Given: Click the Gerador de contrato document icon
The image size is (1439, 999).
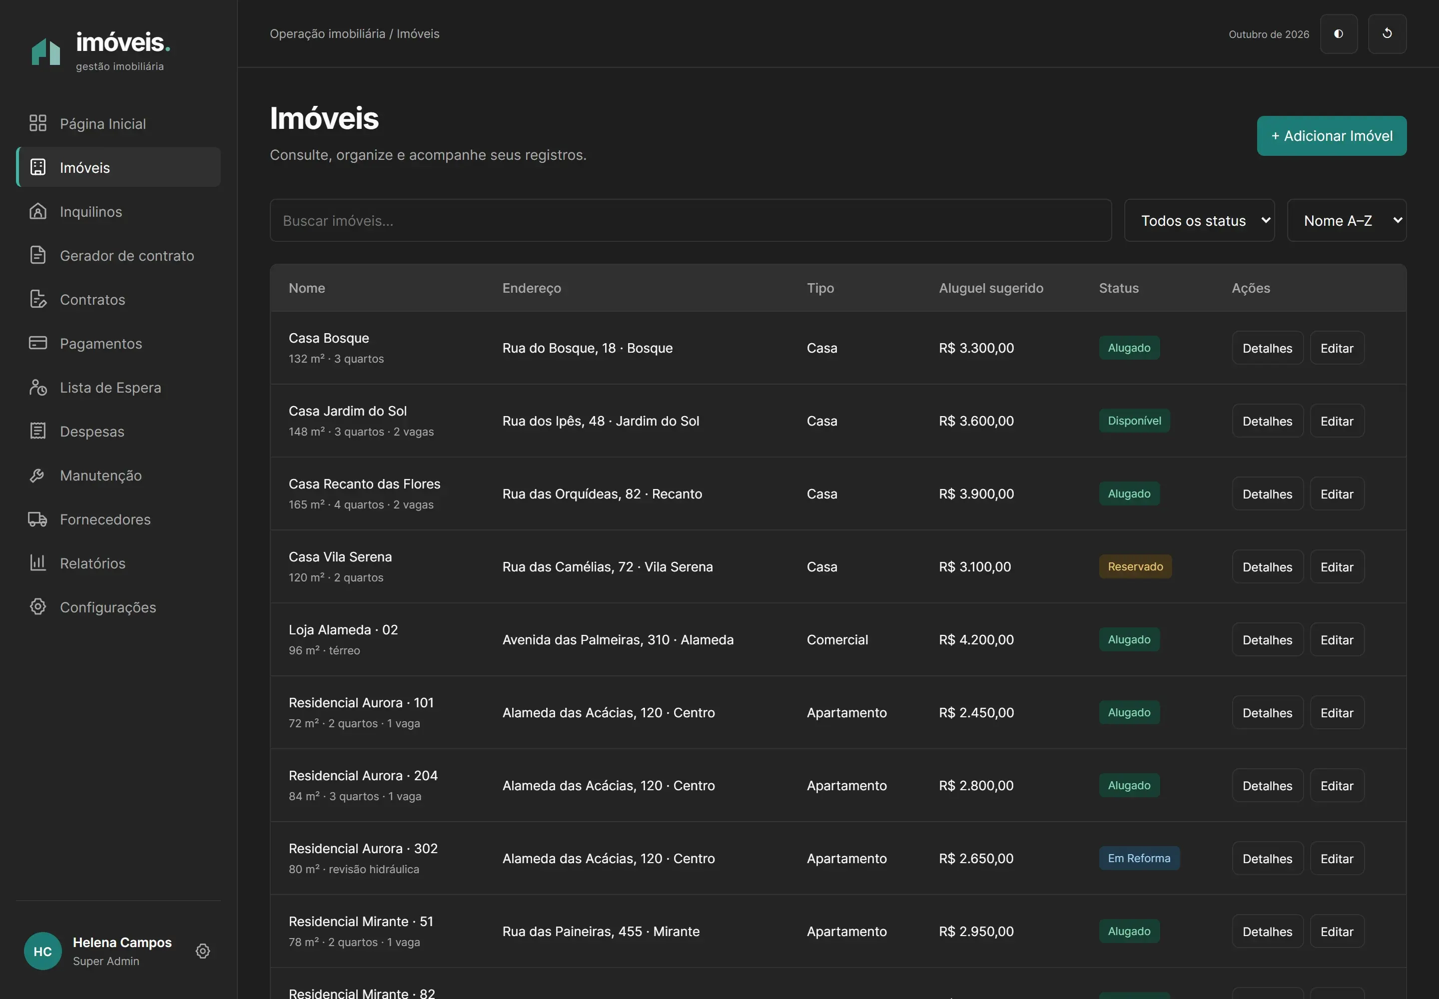Looking at the screenshot, I should click(x=37, y=255).
